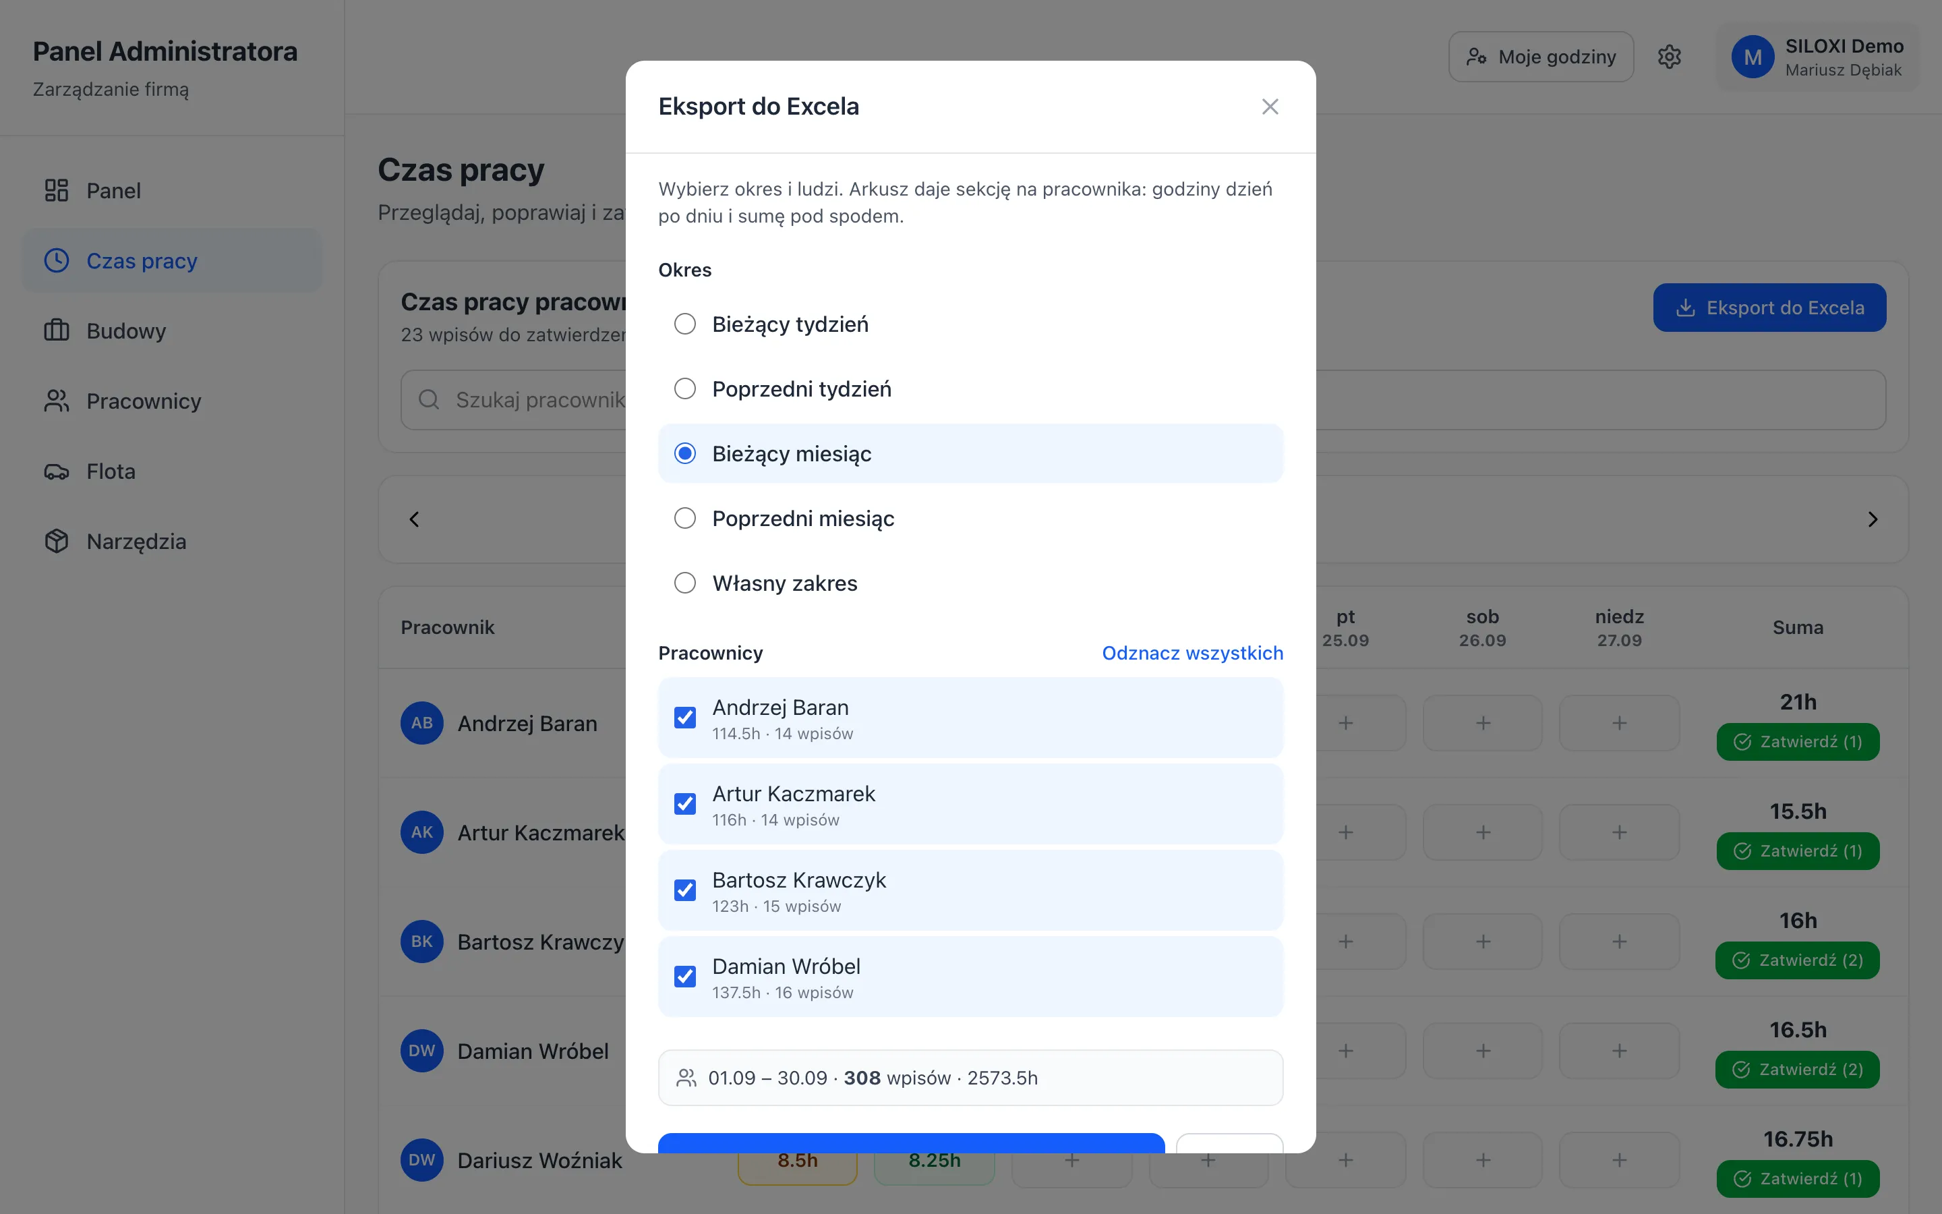The height and width of the screenshot is (1214, 1942).
Task: Confirm Andrzej Baran's entry with Zatwierdź (1)
Action: point(1798,742)
